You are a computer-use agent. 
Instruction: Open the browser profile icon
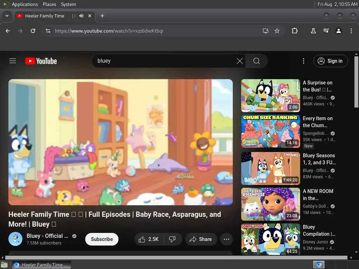[339, 31]
